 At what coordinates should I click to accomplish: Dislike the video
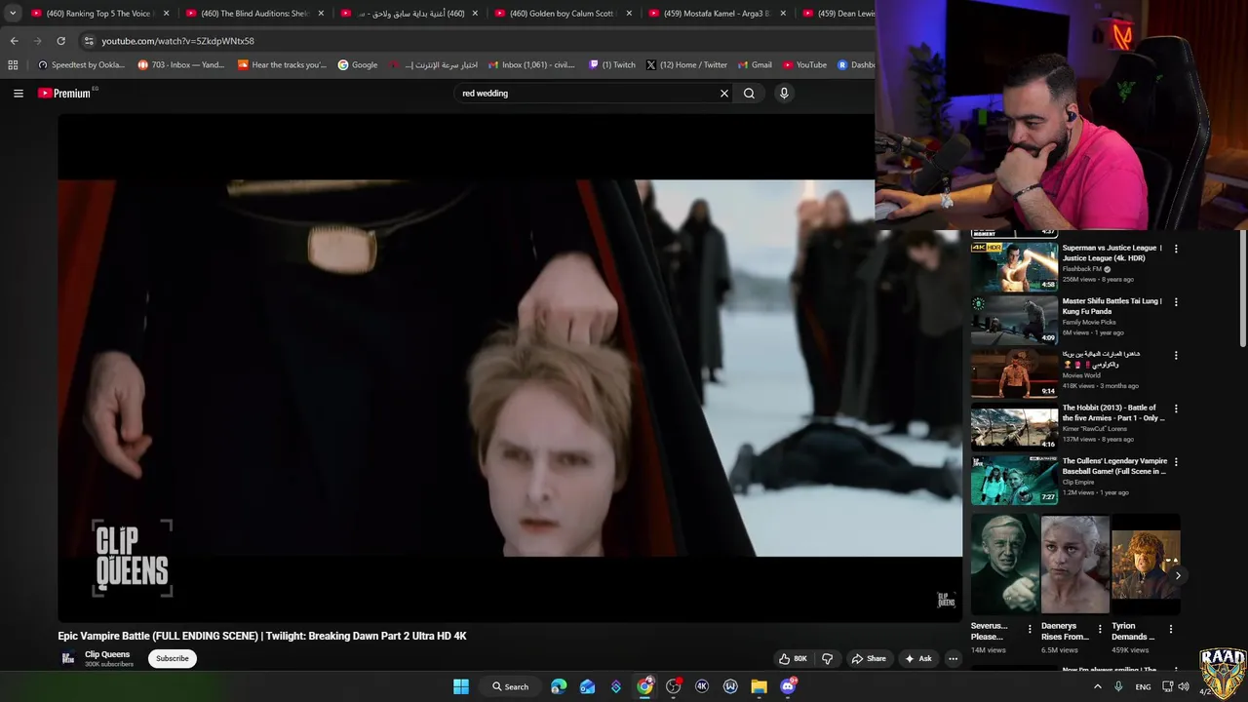click(x=827, y=659)
